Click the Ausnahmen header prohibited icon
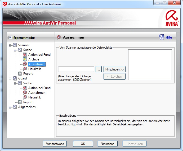Image resolution: width=183 pixels, height=151 pixels. coord(59,37)
